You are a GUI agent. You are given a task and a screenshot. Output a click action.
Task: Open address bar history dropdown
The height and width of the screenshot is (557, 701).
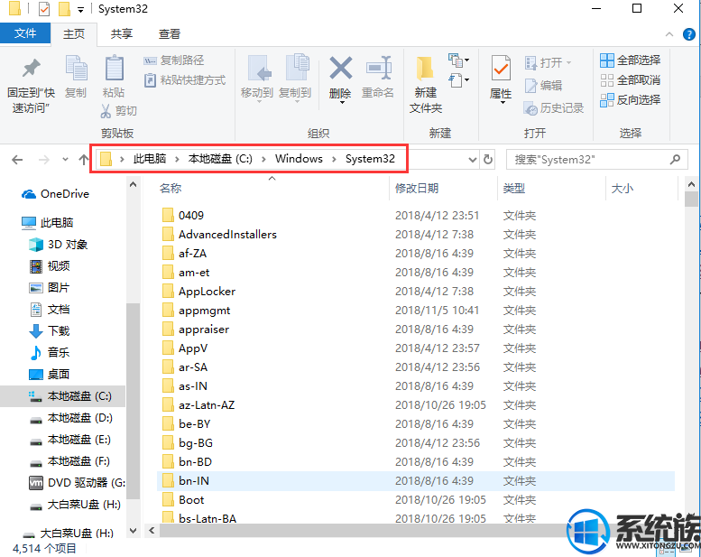click(472, 159)
